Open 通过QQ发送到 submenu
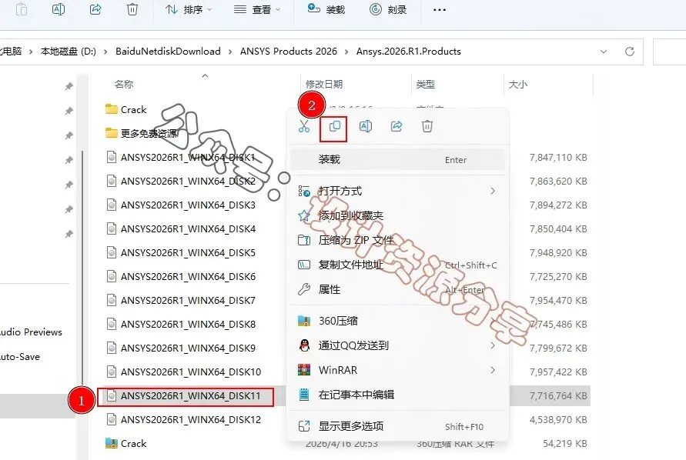This screenshot has height=460, width=686. [x=398, y=345]
